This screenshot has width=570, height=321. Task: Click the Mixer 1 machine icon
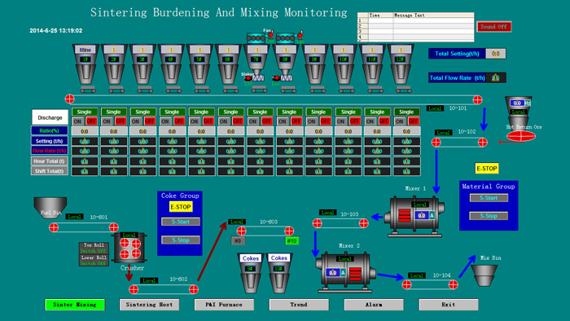coord(414,216)
